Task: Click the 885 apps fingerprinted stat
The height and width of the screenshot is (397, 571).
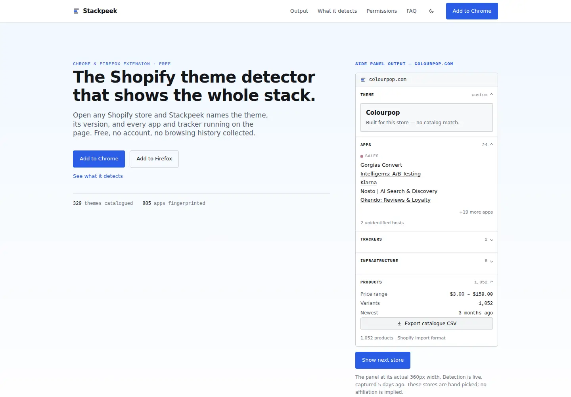Action: coord(174,203)
